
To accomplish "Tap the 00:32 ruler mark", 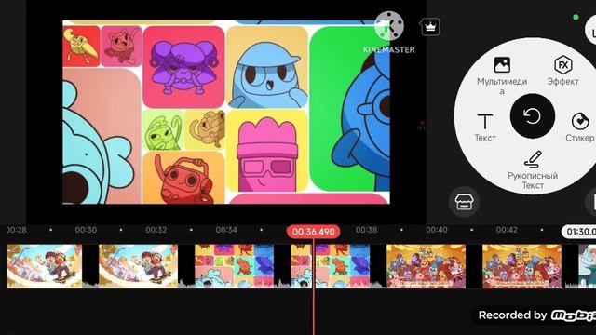I will [156, 230].
